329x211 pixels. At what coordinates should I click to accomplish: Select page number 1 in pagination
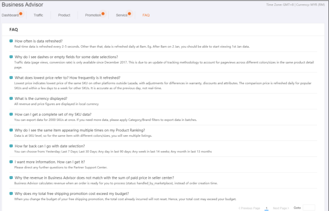pos(266,208)
